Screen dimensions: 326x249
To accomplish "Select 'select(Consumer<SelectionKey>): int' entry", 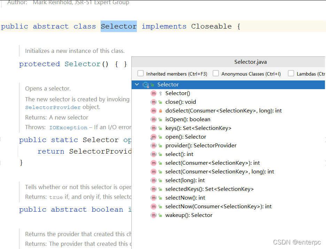I will pos(212,163).
